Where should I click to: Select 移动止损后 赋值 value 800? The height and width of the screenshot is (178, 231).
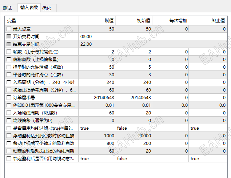(x=97, y=143)
